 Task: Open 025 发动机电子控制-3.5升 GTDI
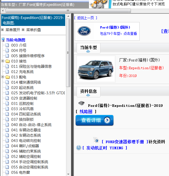38,93
